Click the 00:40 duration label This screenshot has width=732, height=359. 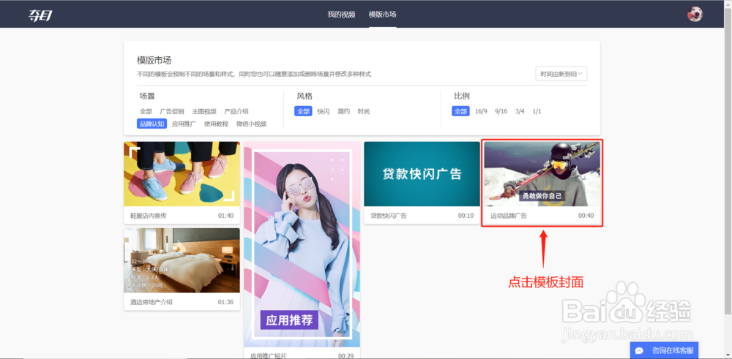point(586,216)
